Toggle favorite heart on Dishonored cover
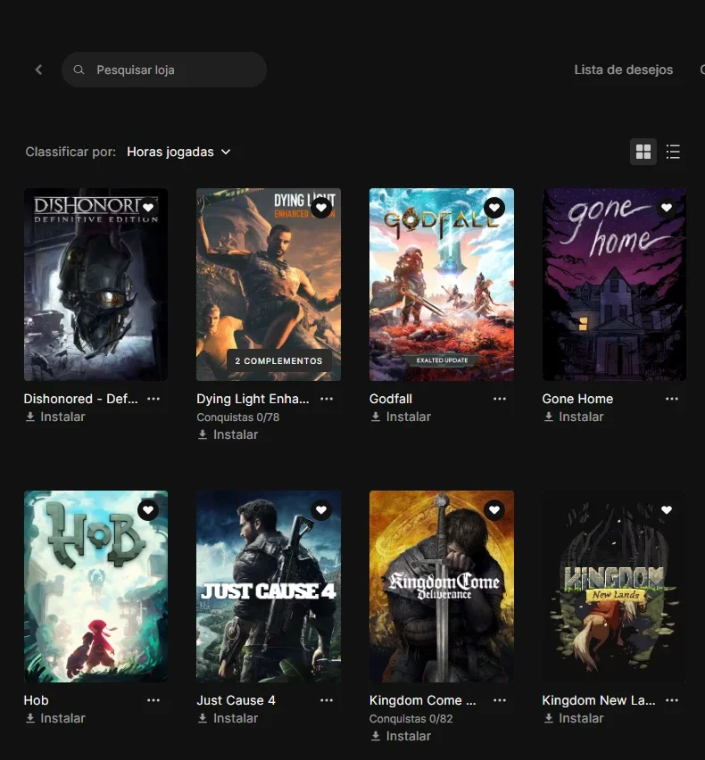This screenshot has width=705, height=760. [x=148, y=208]
